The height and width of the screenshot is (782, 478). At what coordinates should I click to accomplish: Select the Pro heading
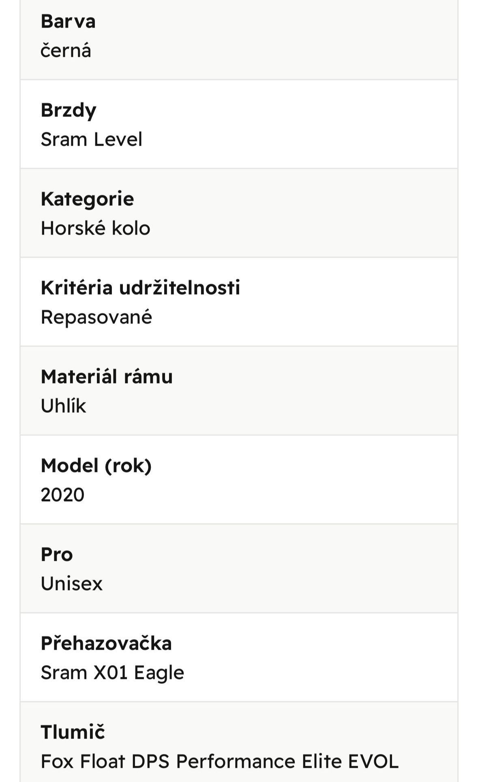click(57, 555)
